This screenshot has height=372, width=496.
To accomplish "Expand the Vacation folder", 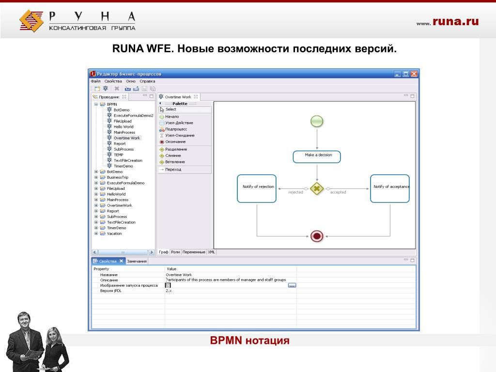I will 96,233.
